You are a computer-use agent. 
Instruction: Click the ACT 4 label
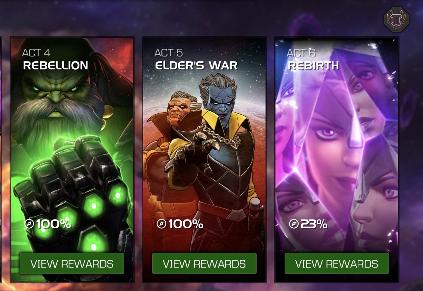(36, 53)
